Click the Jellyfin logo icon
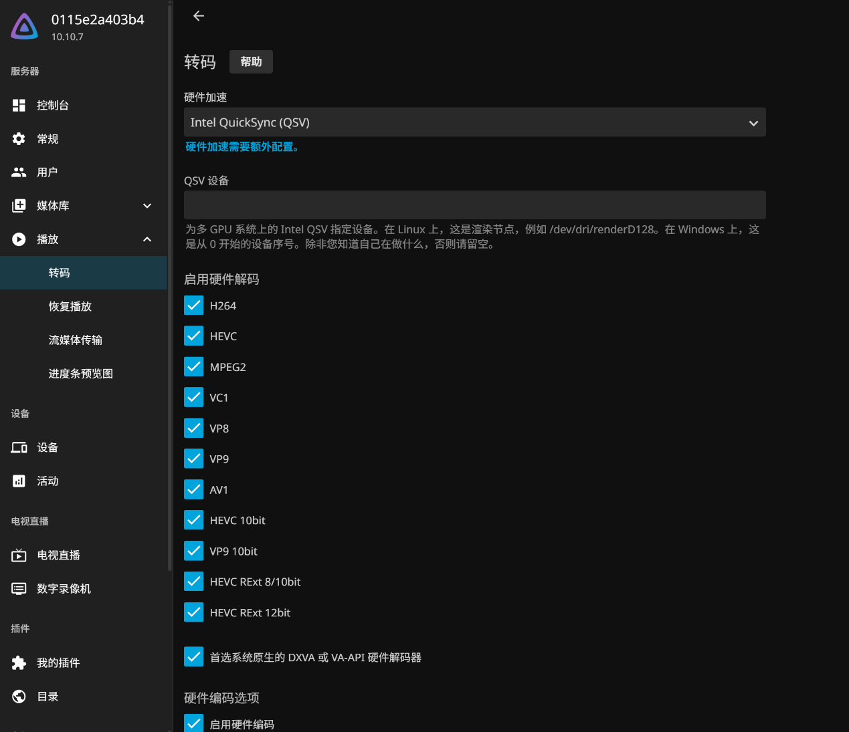Image resolution: width=849 pixels, height=732 pixels. (x=25, y=27)
